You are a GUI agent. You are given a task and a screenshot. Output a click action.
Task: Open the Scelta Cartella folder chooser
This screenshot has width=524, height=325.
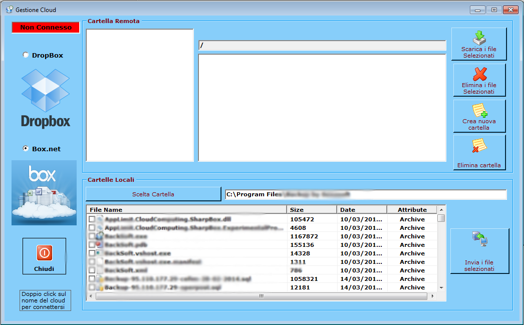coord(153,194)
